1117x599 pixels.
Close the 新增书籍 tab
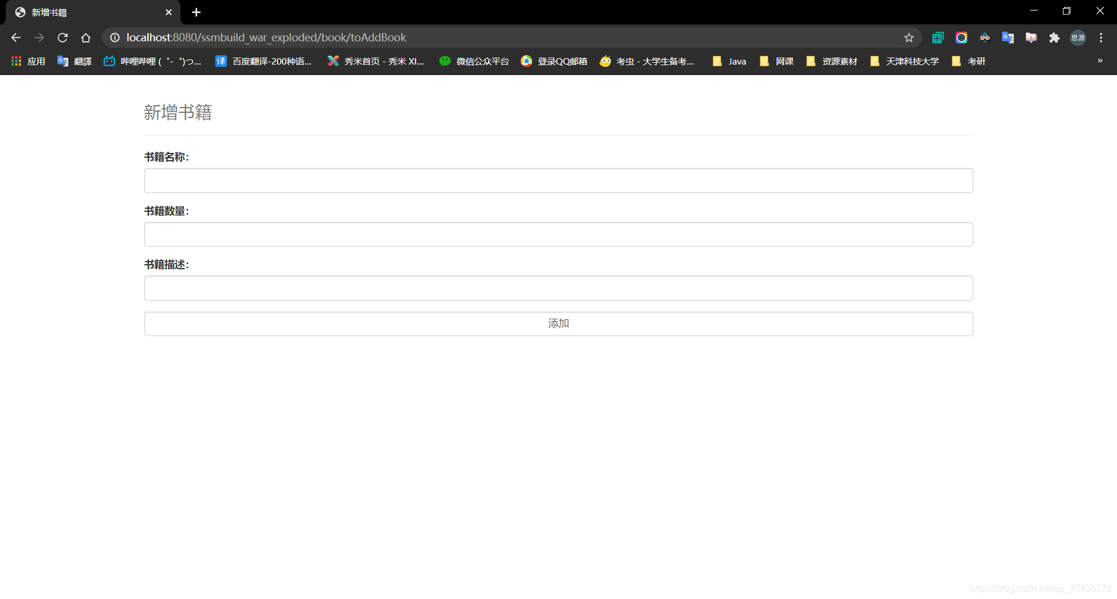[x=169, y=12]
